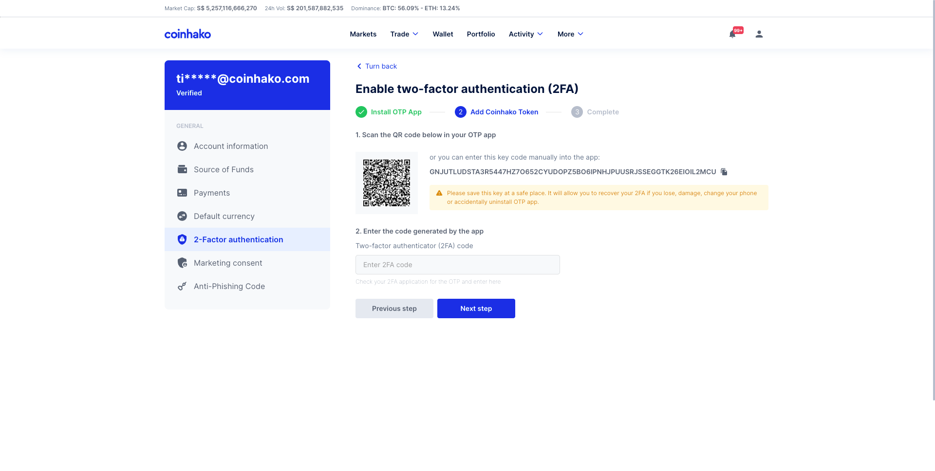Select 2-Factor authentication in sidebar
The image size is (935, 471).
[238, 239]
